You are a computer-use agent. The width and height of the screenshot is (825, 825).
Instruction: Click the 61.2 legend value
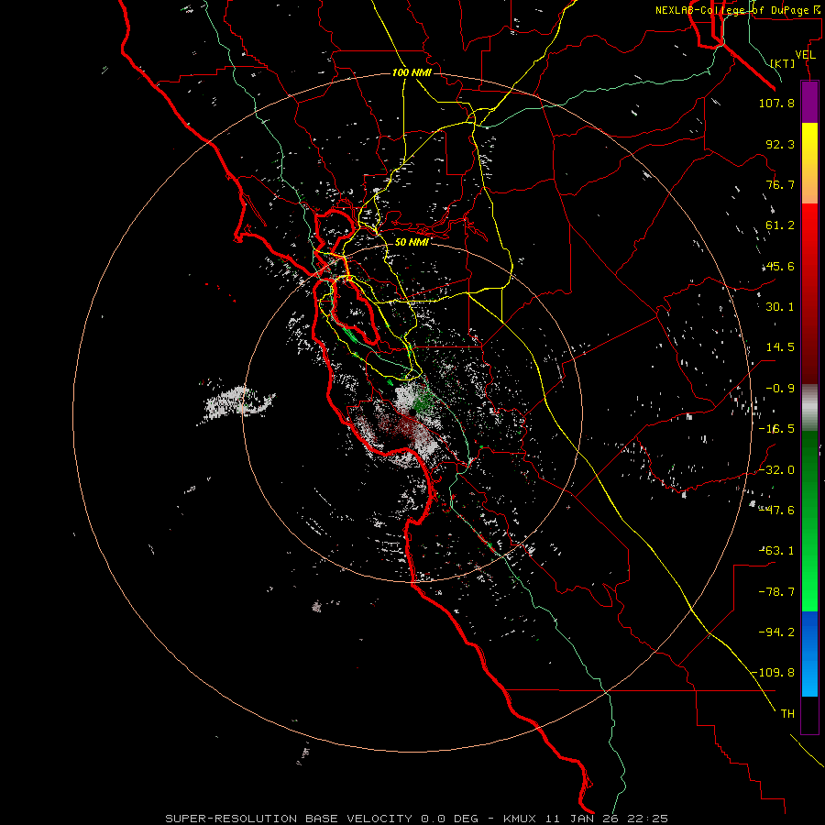click(780, 225)
